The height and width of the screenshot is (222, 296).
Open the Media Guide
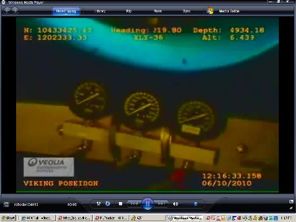click(229, 11)
